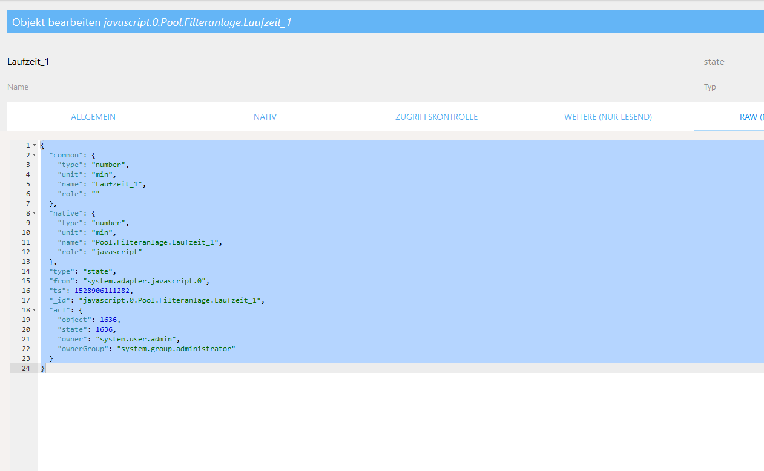The width and height of the screenshot is (764, 471).
Task: Click the "Pool.Filteranlage.Laufzeit_1" name line
Action: point(140,242)
